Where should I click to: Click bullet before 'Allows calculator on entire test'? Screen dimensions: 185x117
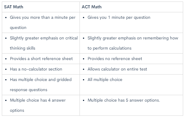pos(84,69)
